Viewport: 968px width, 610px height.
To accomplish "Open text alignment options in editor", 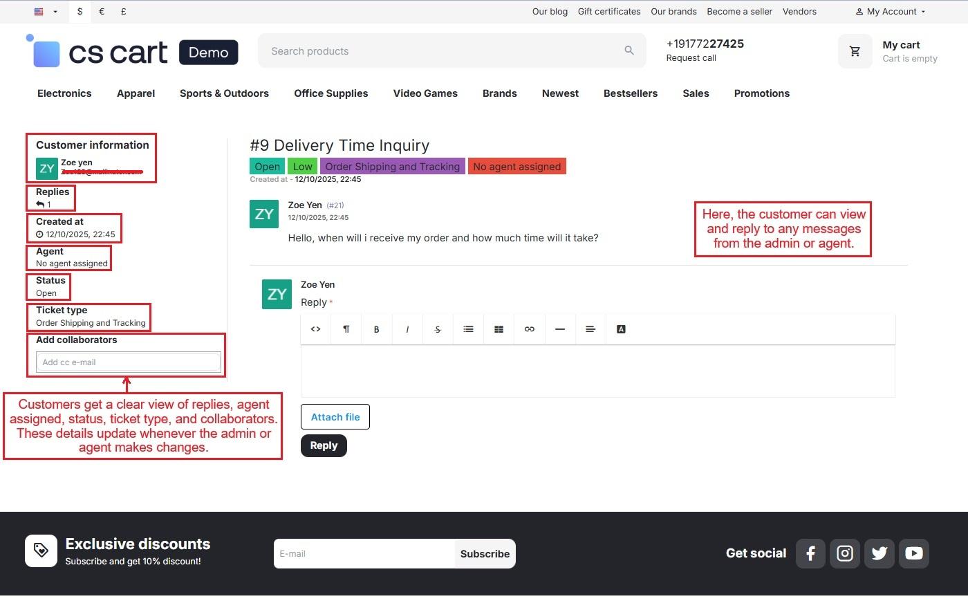I will [x=590, y=329].
